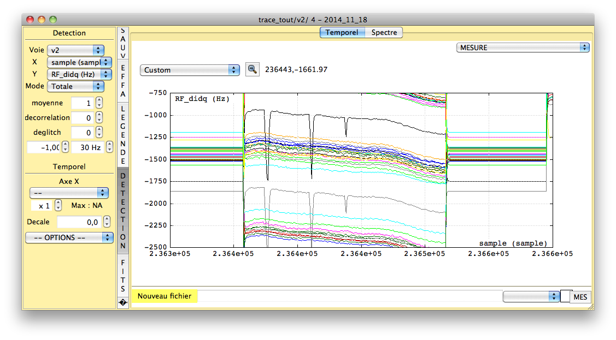
Task: Open the Mode dropdown set to Totale
Action: click(75, 86)
